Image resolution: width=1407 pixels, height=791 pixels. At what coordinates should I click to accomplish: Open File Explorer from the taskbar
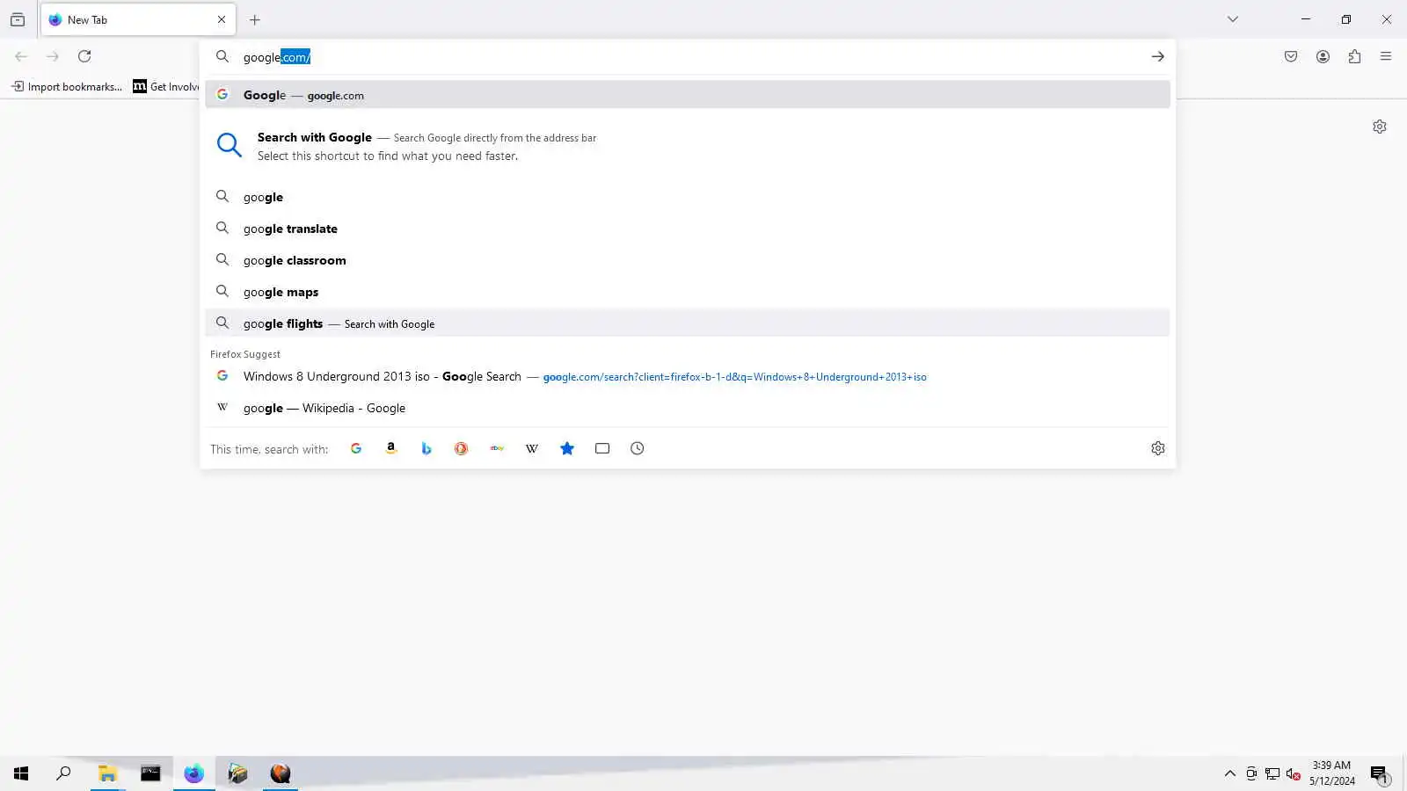pos(107,773)
